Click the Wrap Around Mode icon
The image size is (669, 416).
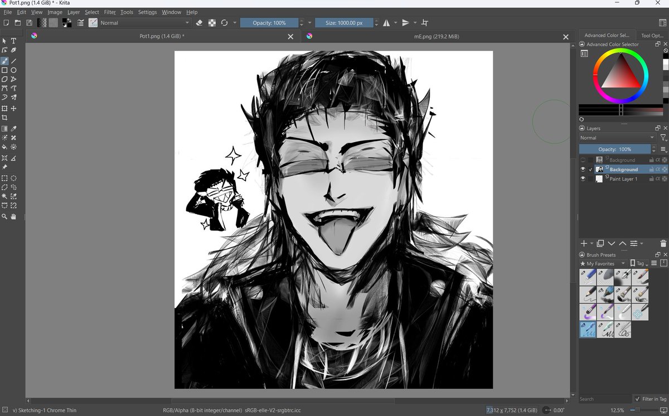tap(425, 23)
